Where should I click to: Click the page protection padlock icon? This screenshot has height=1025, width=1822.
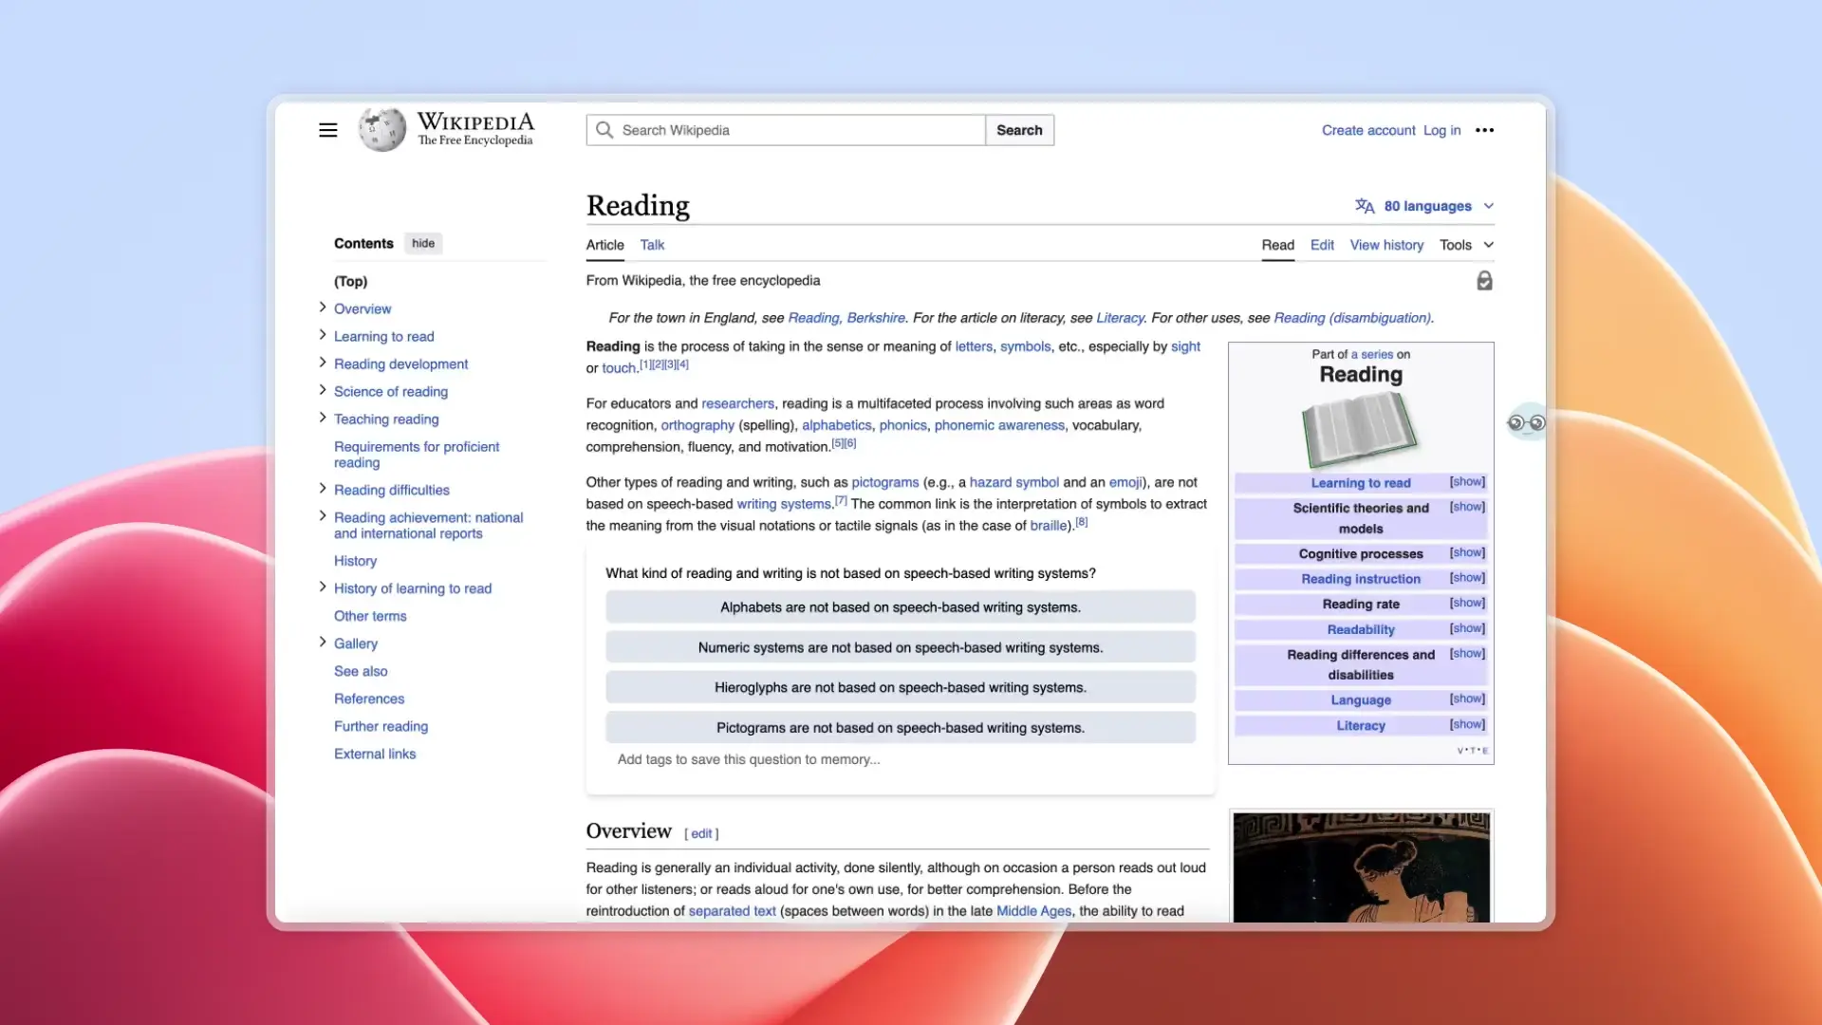click(1484, 280)
